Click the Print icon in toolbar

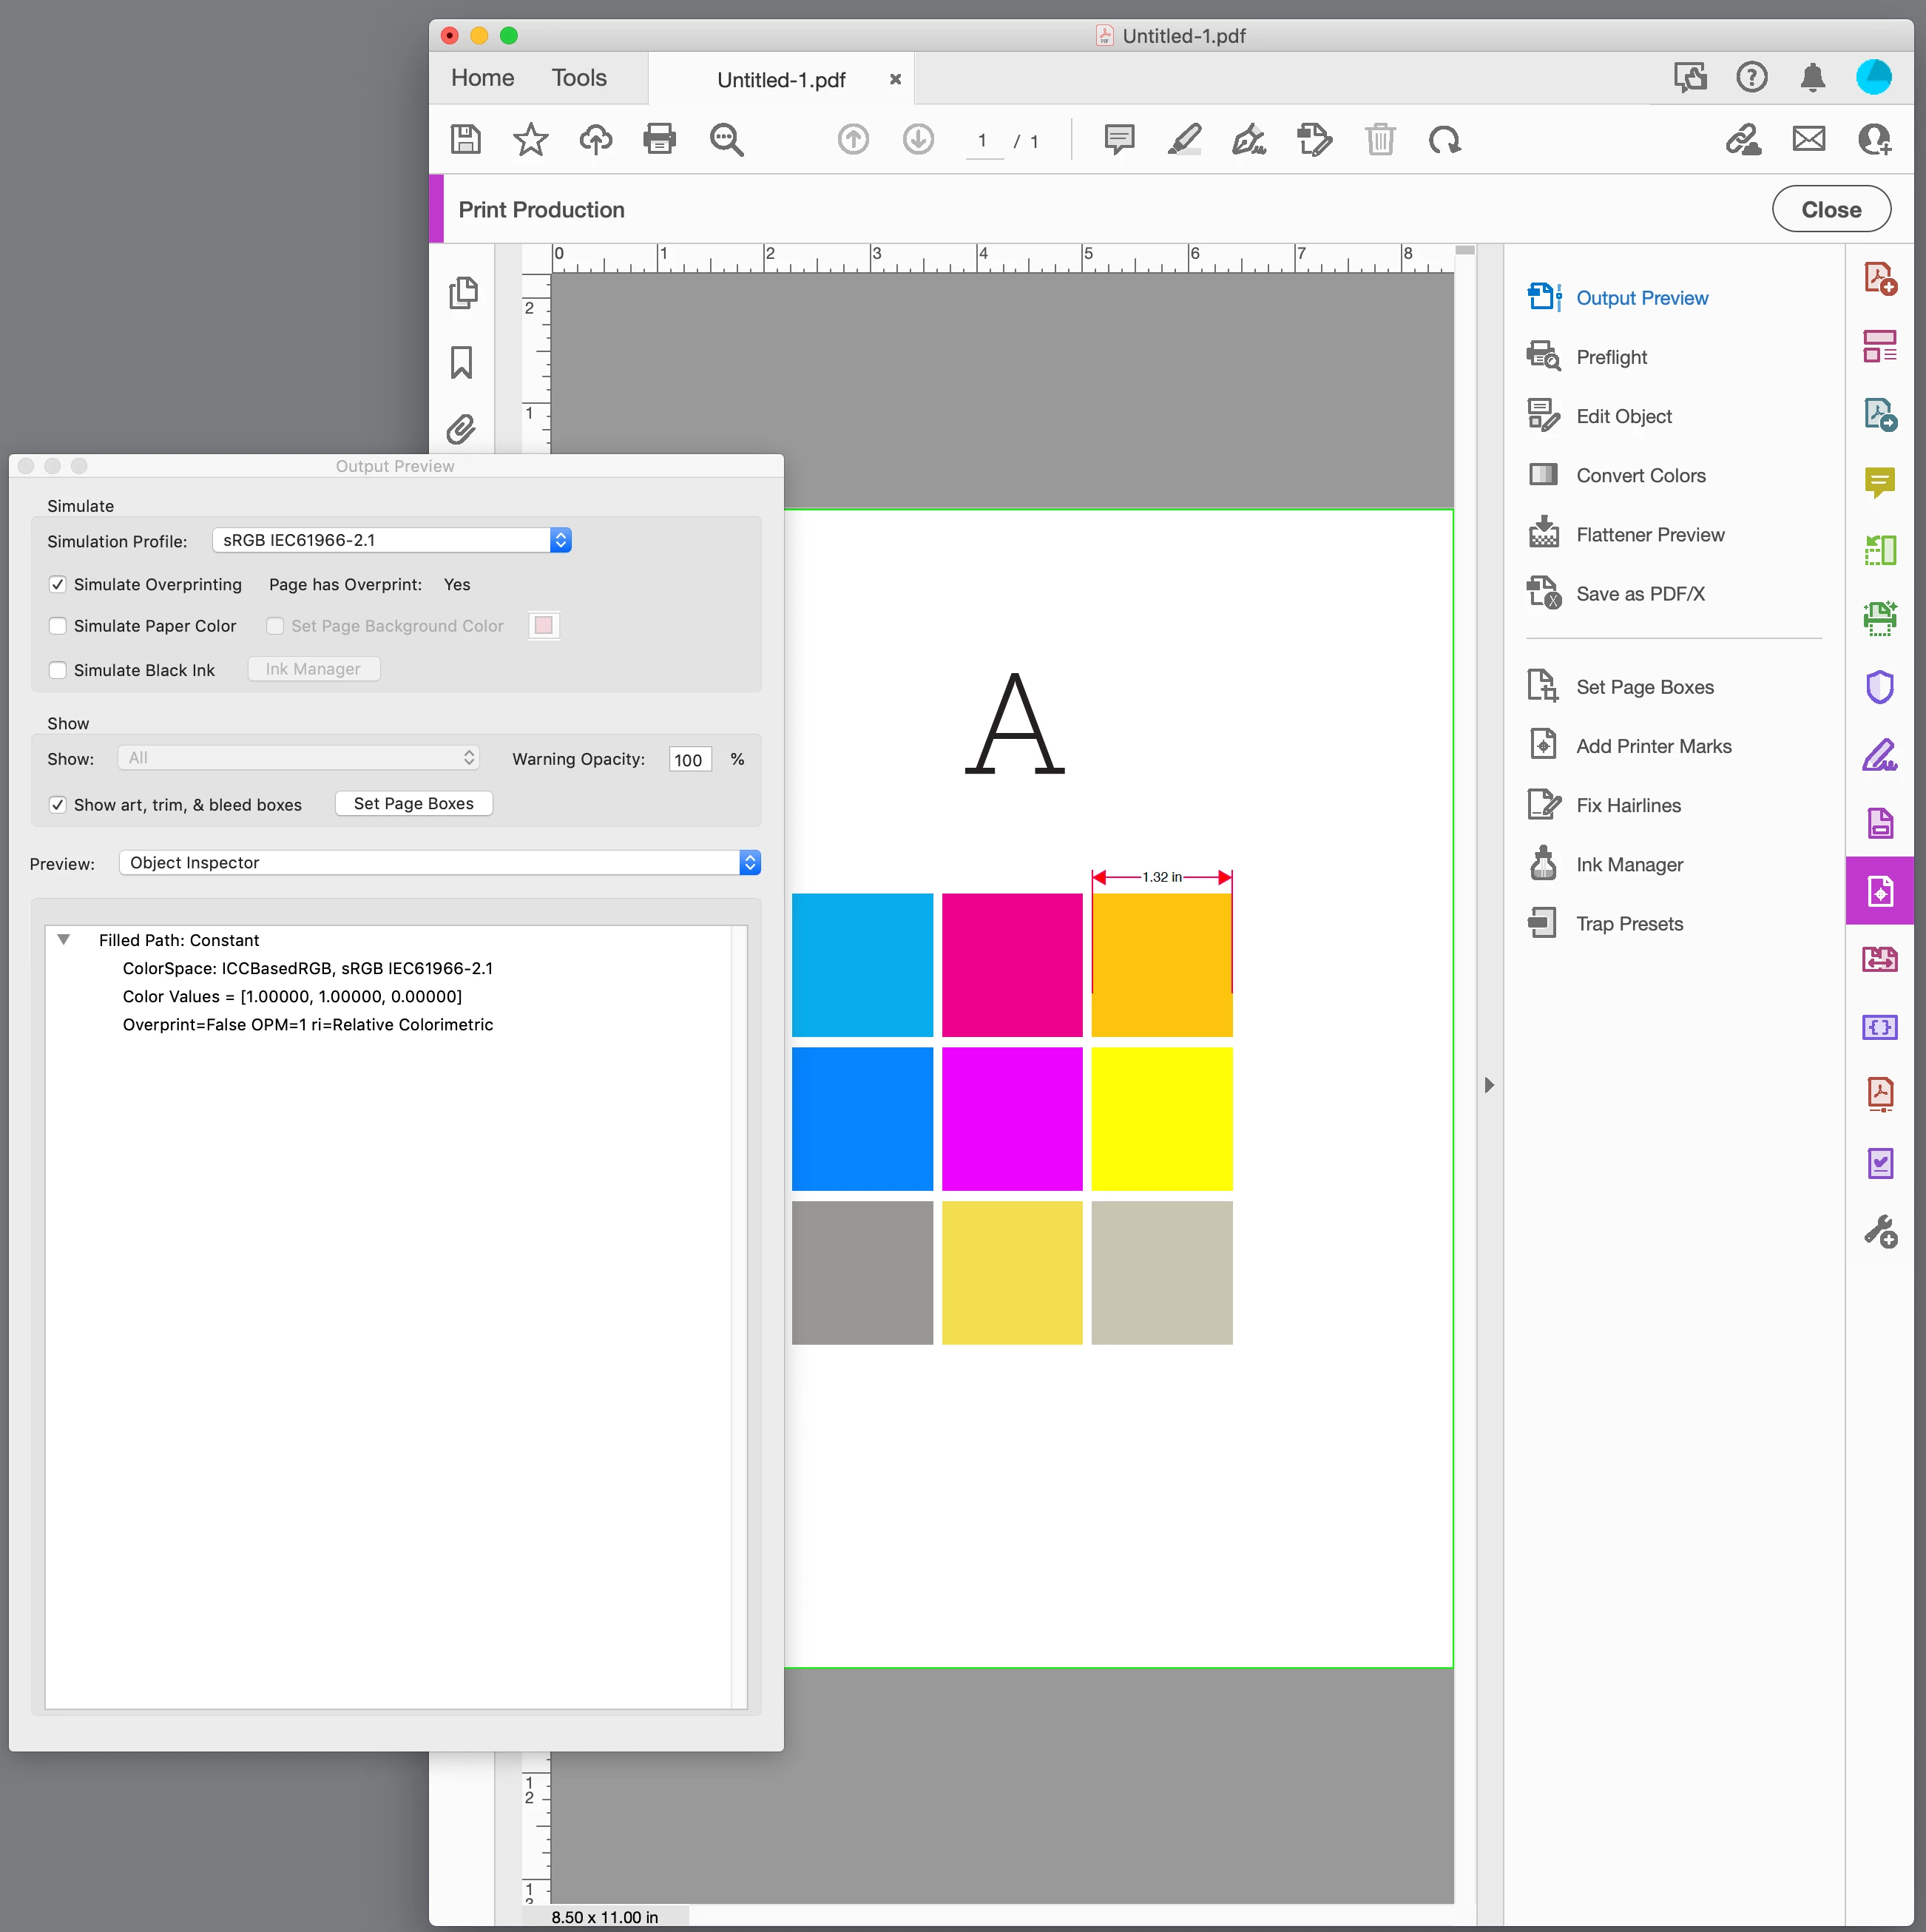pos(659,139)
